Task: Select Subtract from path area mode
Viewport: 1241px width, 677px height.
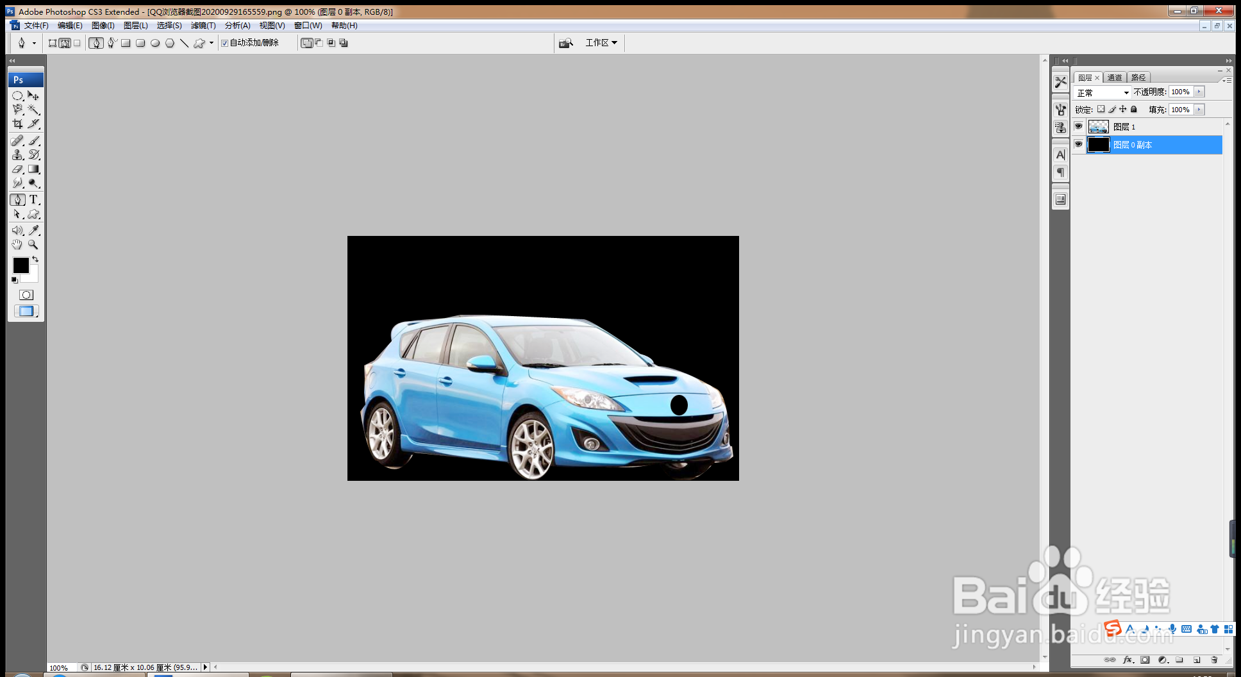Action: point(319,43)
